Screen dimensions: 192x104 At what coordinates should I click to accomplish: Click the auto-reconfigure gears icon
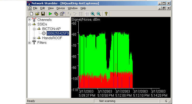[x=56, y=14]
